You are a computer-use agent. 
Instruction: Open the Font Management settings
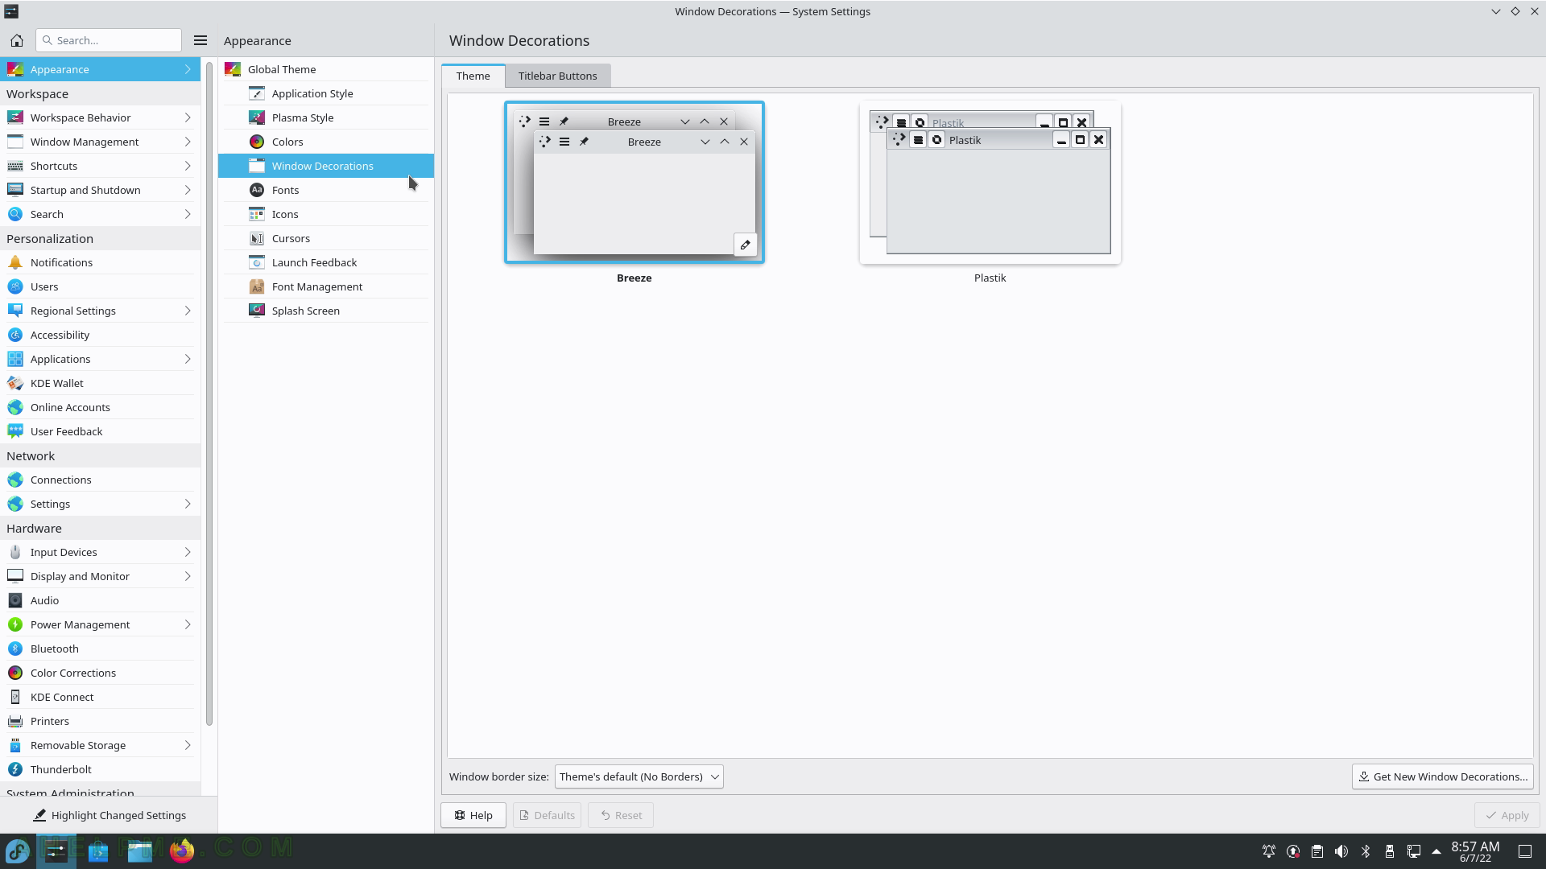(x=326, y=286)
